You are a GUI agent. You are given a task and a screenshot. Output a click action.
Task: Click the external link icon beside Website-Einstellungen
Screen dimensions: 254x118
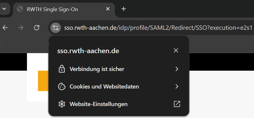(177, 104)
